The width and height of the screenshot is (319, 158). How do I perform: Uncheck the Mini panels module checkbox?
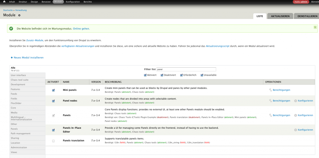pos(53,90)
